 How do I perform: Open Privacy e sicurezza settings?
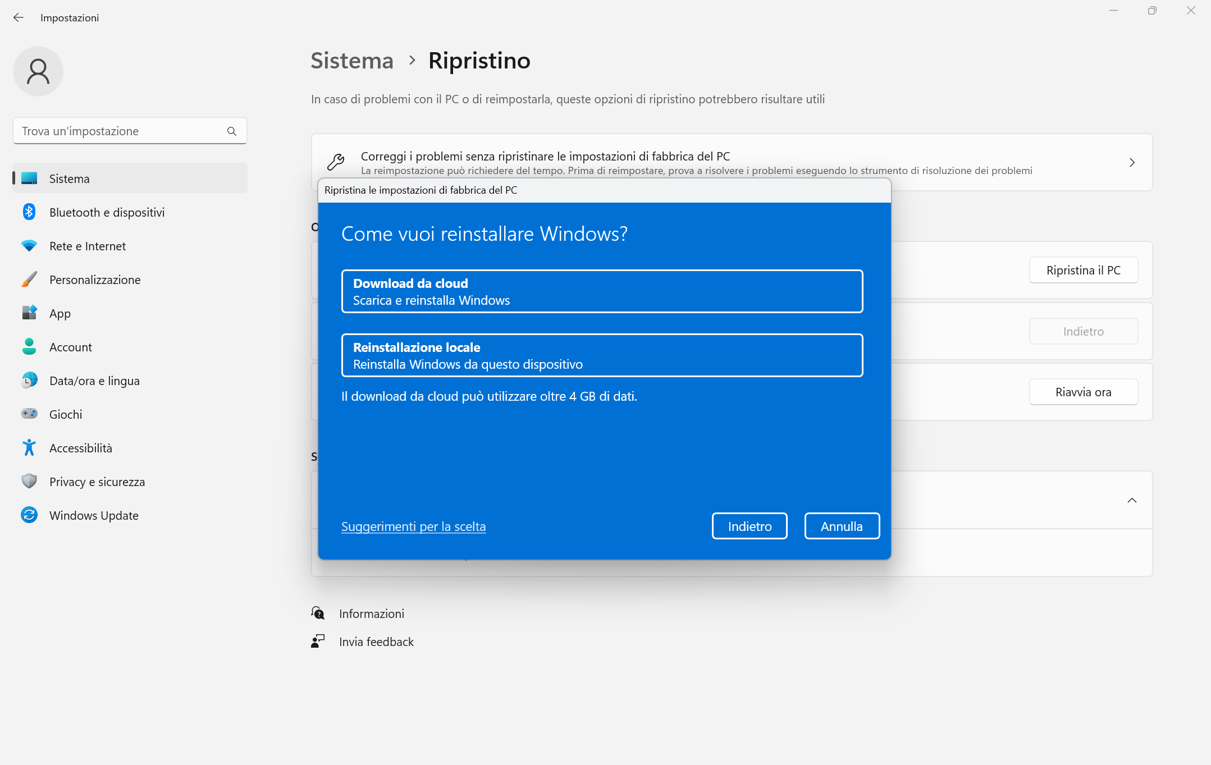(97, 482)
